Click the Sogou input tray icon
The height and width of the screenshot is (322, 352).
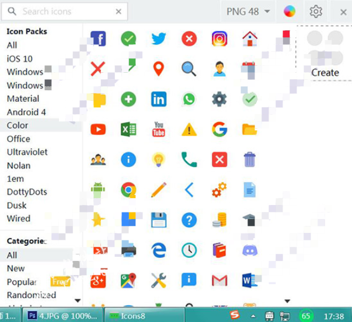pyautogui.click(x=235, y=315)
